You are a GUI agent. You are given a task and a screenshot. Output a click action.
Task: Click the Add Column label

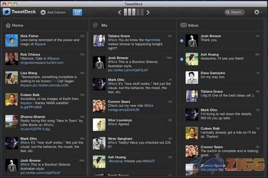click(x=56, y=13)
